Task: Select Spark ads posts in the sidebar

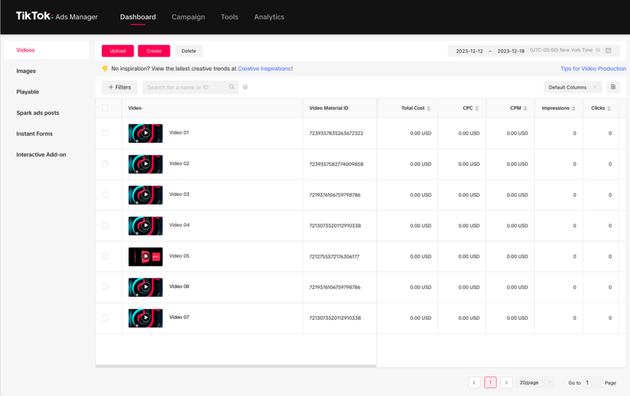Action: tap(38, 113)
